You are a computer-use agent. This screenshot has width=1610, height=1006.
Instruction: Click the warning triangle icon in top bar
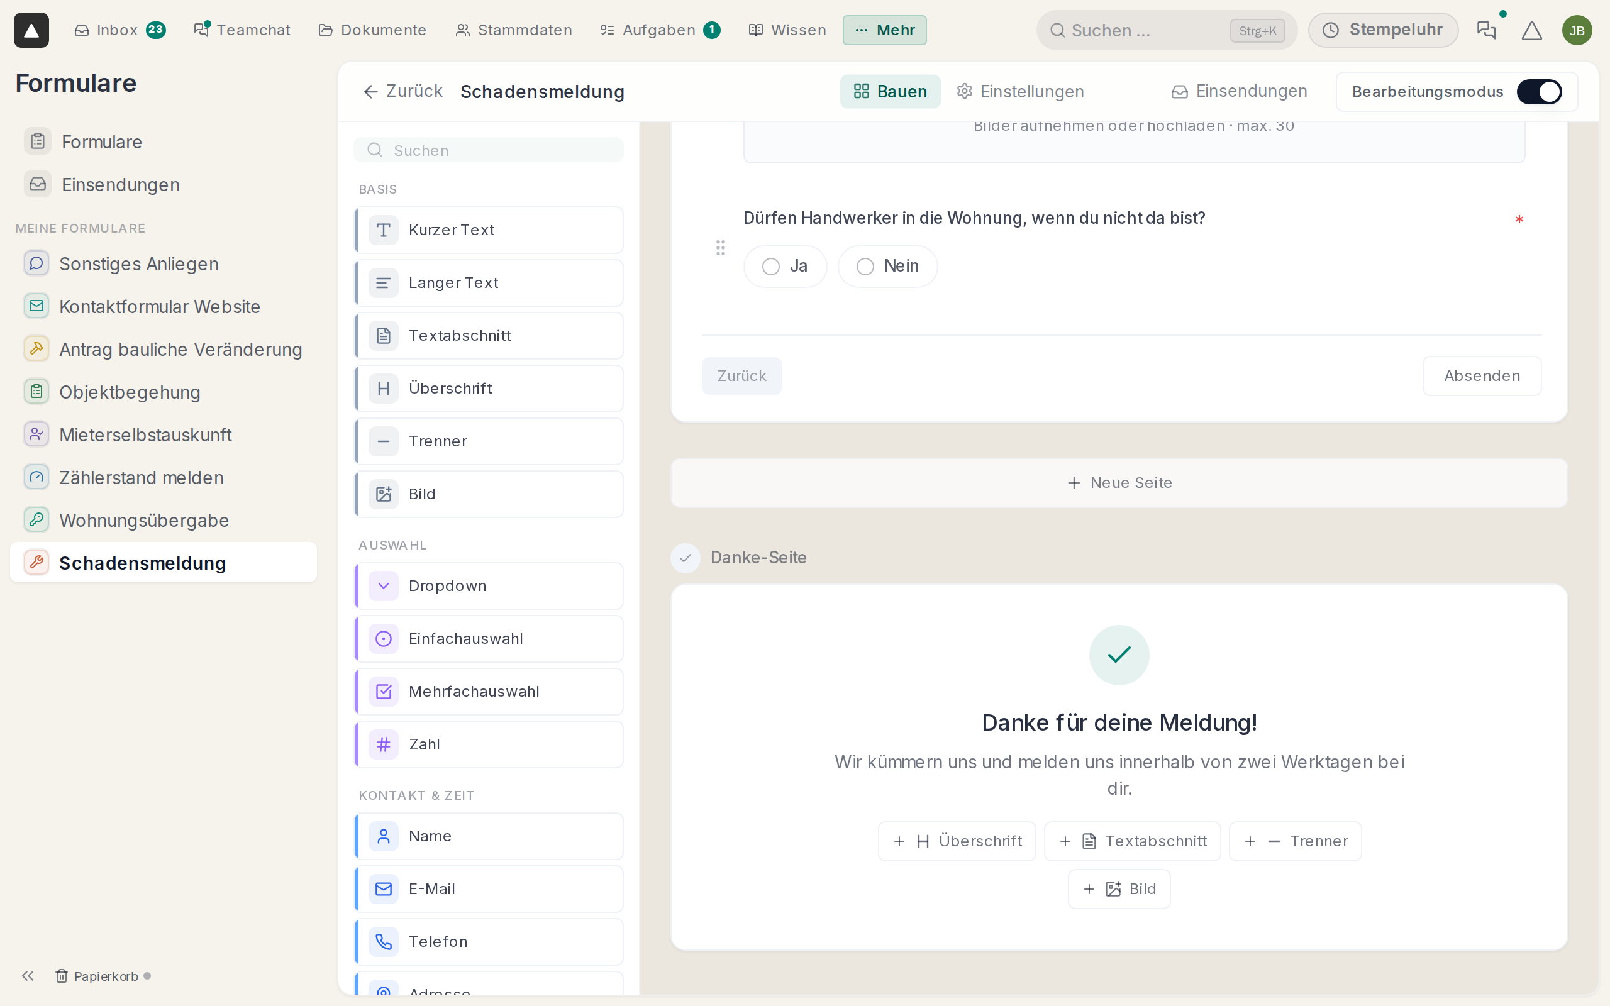pos(1531,30)
